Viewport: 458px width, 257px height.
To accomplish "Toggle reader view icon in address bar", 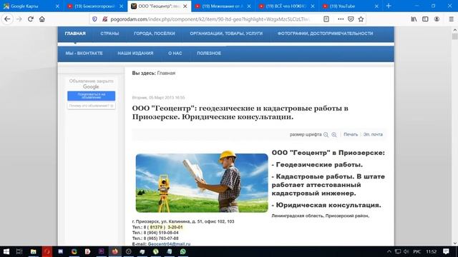I will click(x=326, y=19).
